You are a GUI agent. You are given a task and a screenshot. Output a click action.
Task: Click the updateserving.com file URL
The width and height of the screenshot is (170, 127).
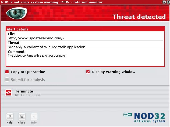point(36,38)
